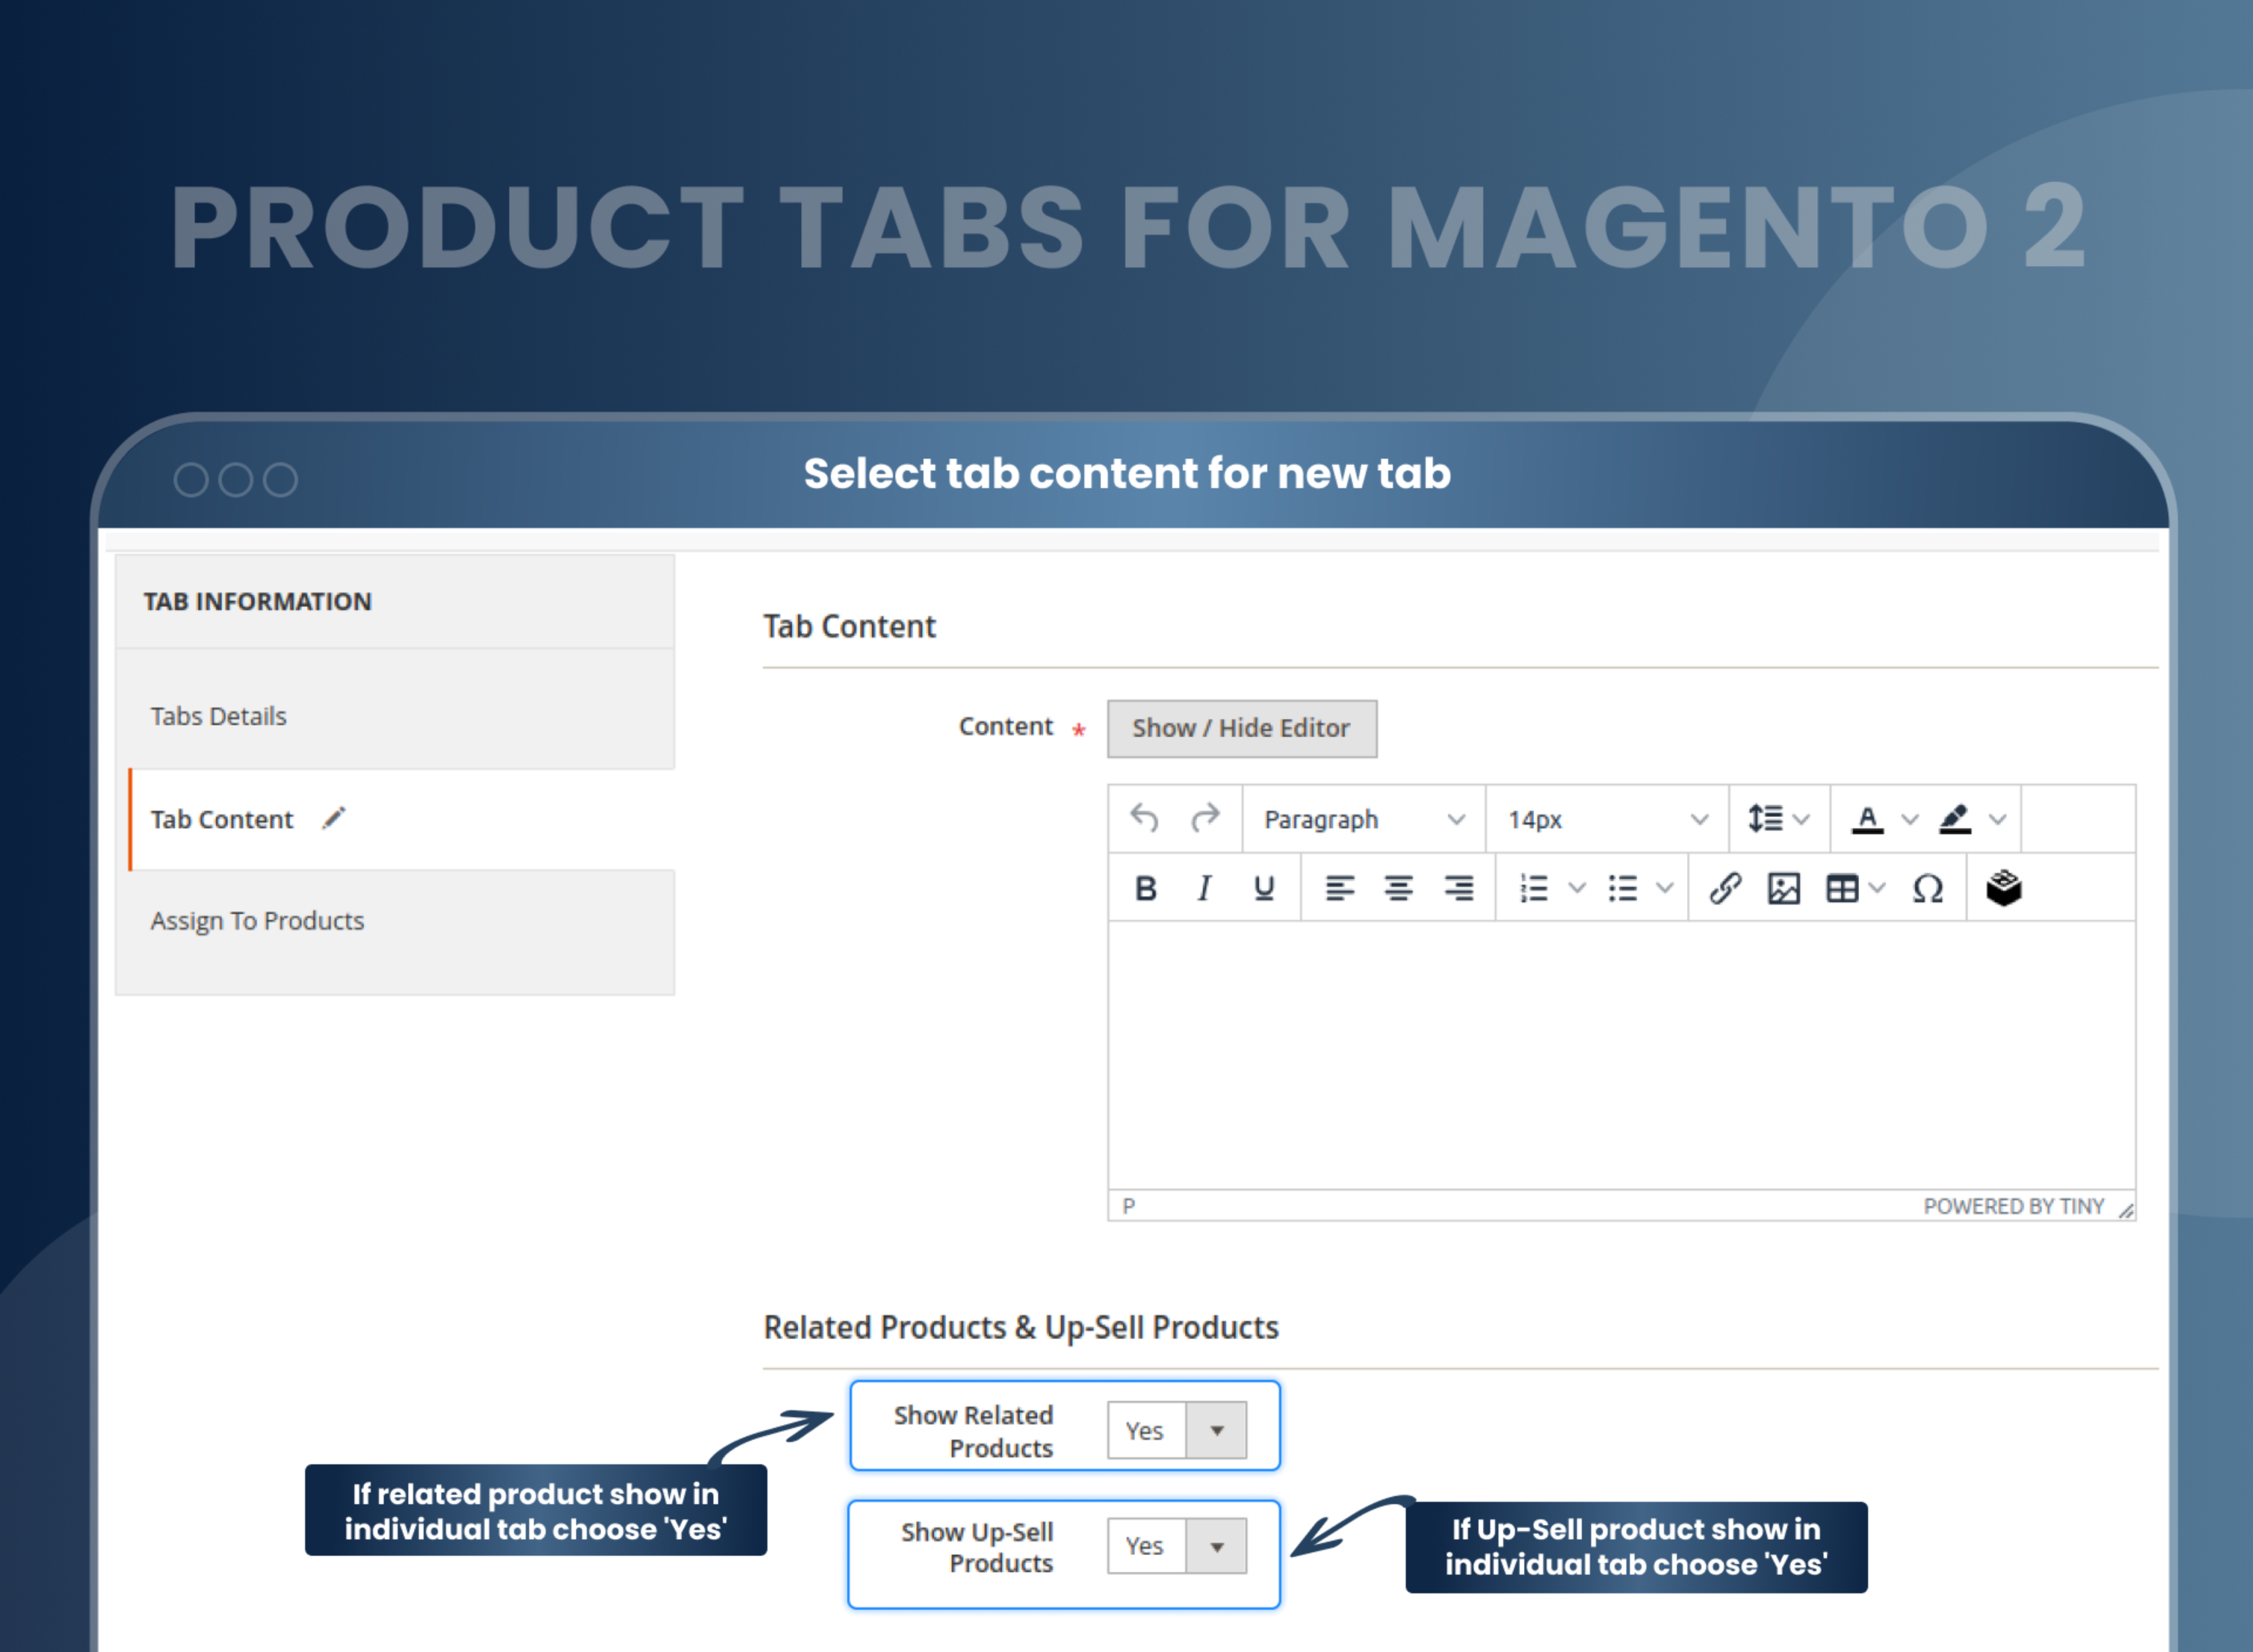
Task: Redo the last edit in the editor
Action: (x=1205, y=819)
